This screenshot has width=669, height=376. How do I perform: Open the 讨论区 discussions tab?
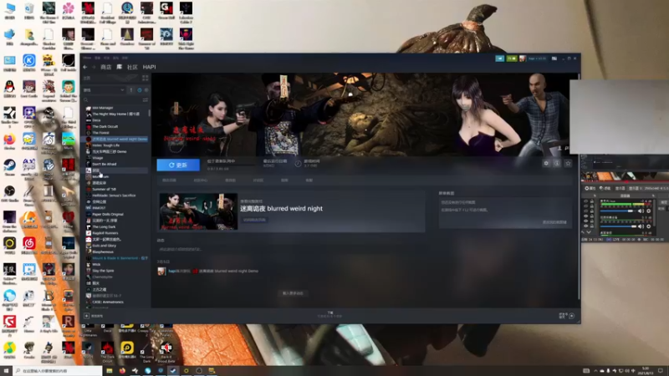258,180
